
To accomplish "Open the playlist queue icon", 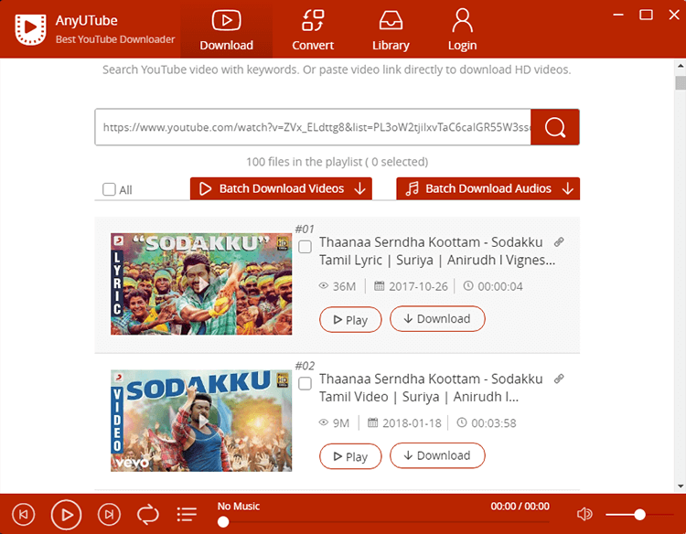I will 187,514.
